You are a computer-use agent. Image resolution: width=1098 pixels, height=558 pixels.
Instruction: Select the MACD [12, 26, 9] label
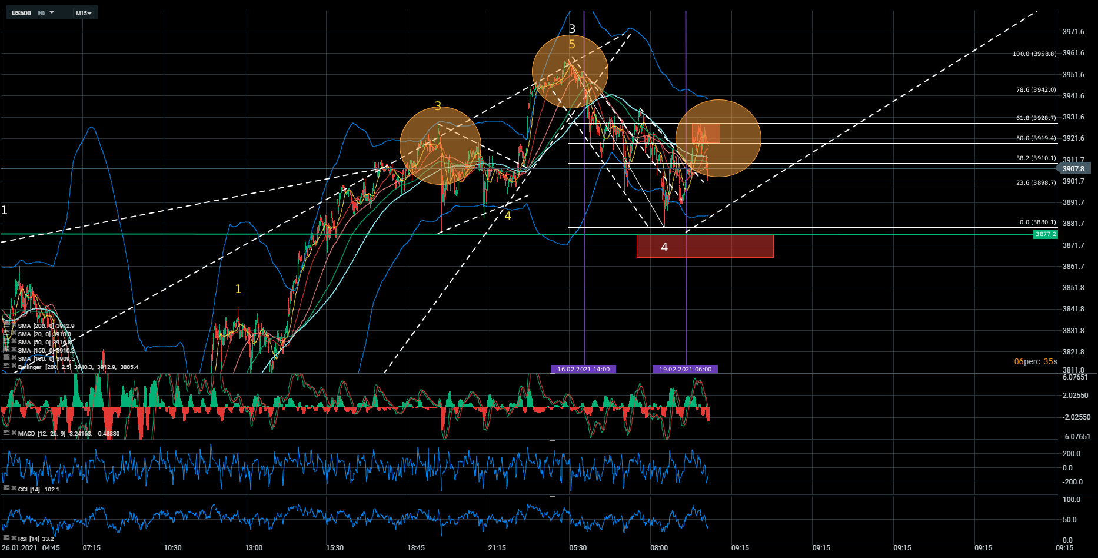42,434
